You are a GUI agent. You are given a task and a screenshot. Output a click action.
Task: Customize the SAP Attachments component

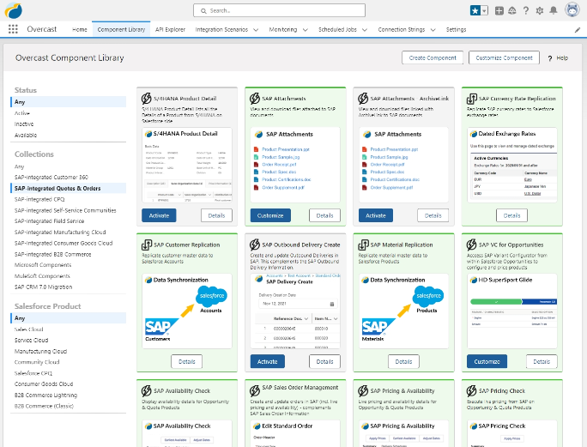pyautogui.click(x=270, y=215)
